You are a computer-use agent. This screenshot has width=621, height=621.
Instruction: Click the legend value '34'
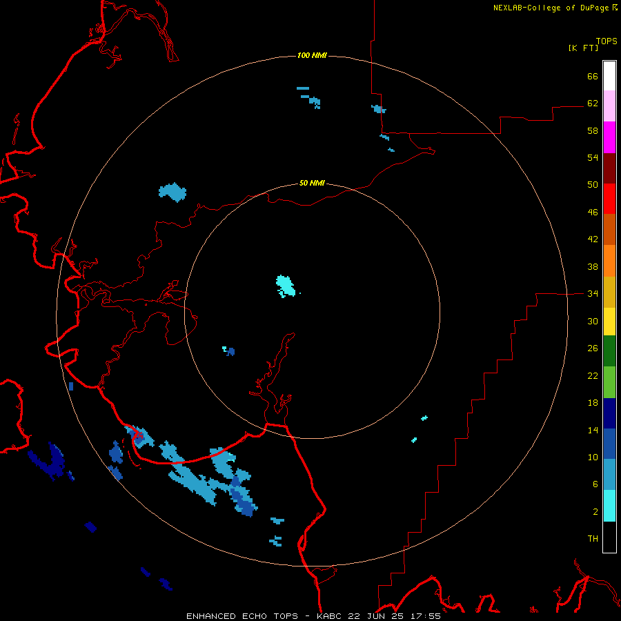click(593, 294)
